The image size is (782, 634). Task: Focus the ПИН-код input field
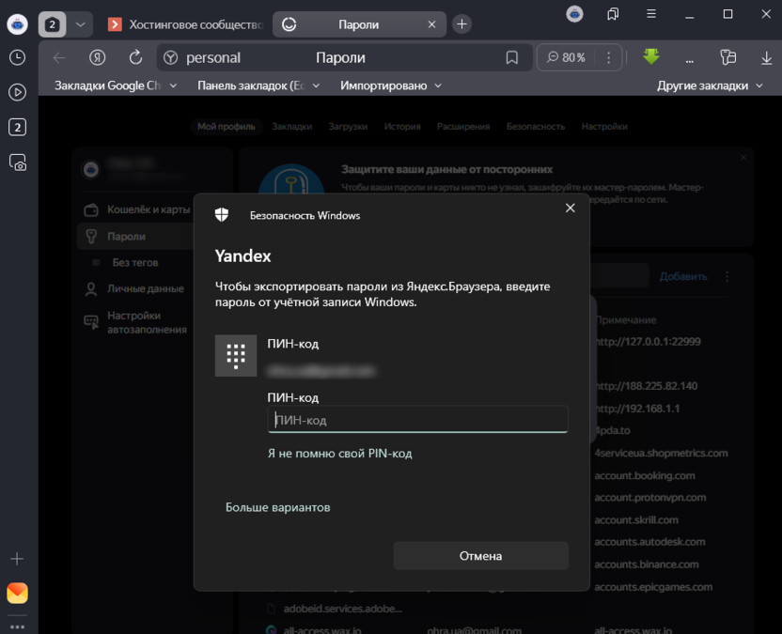[417, 420]
